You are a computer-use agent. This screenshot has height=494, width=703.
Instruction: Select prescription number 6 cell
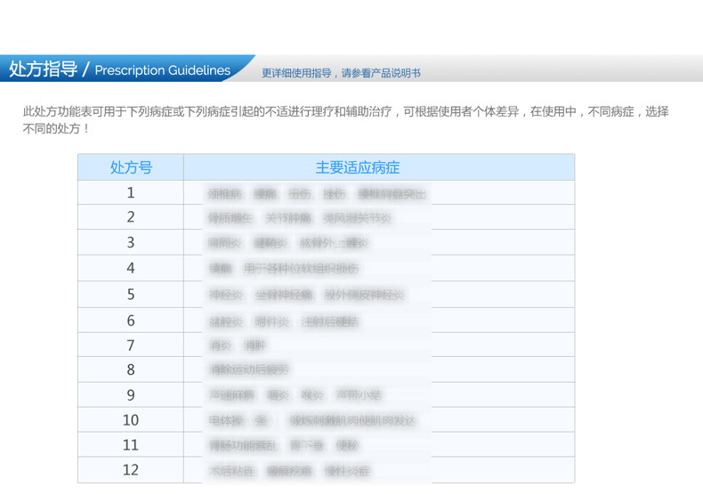click(131, 320)
